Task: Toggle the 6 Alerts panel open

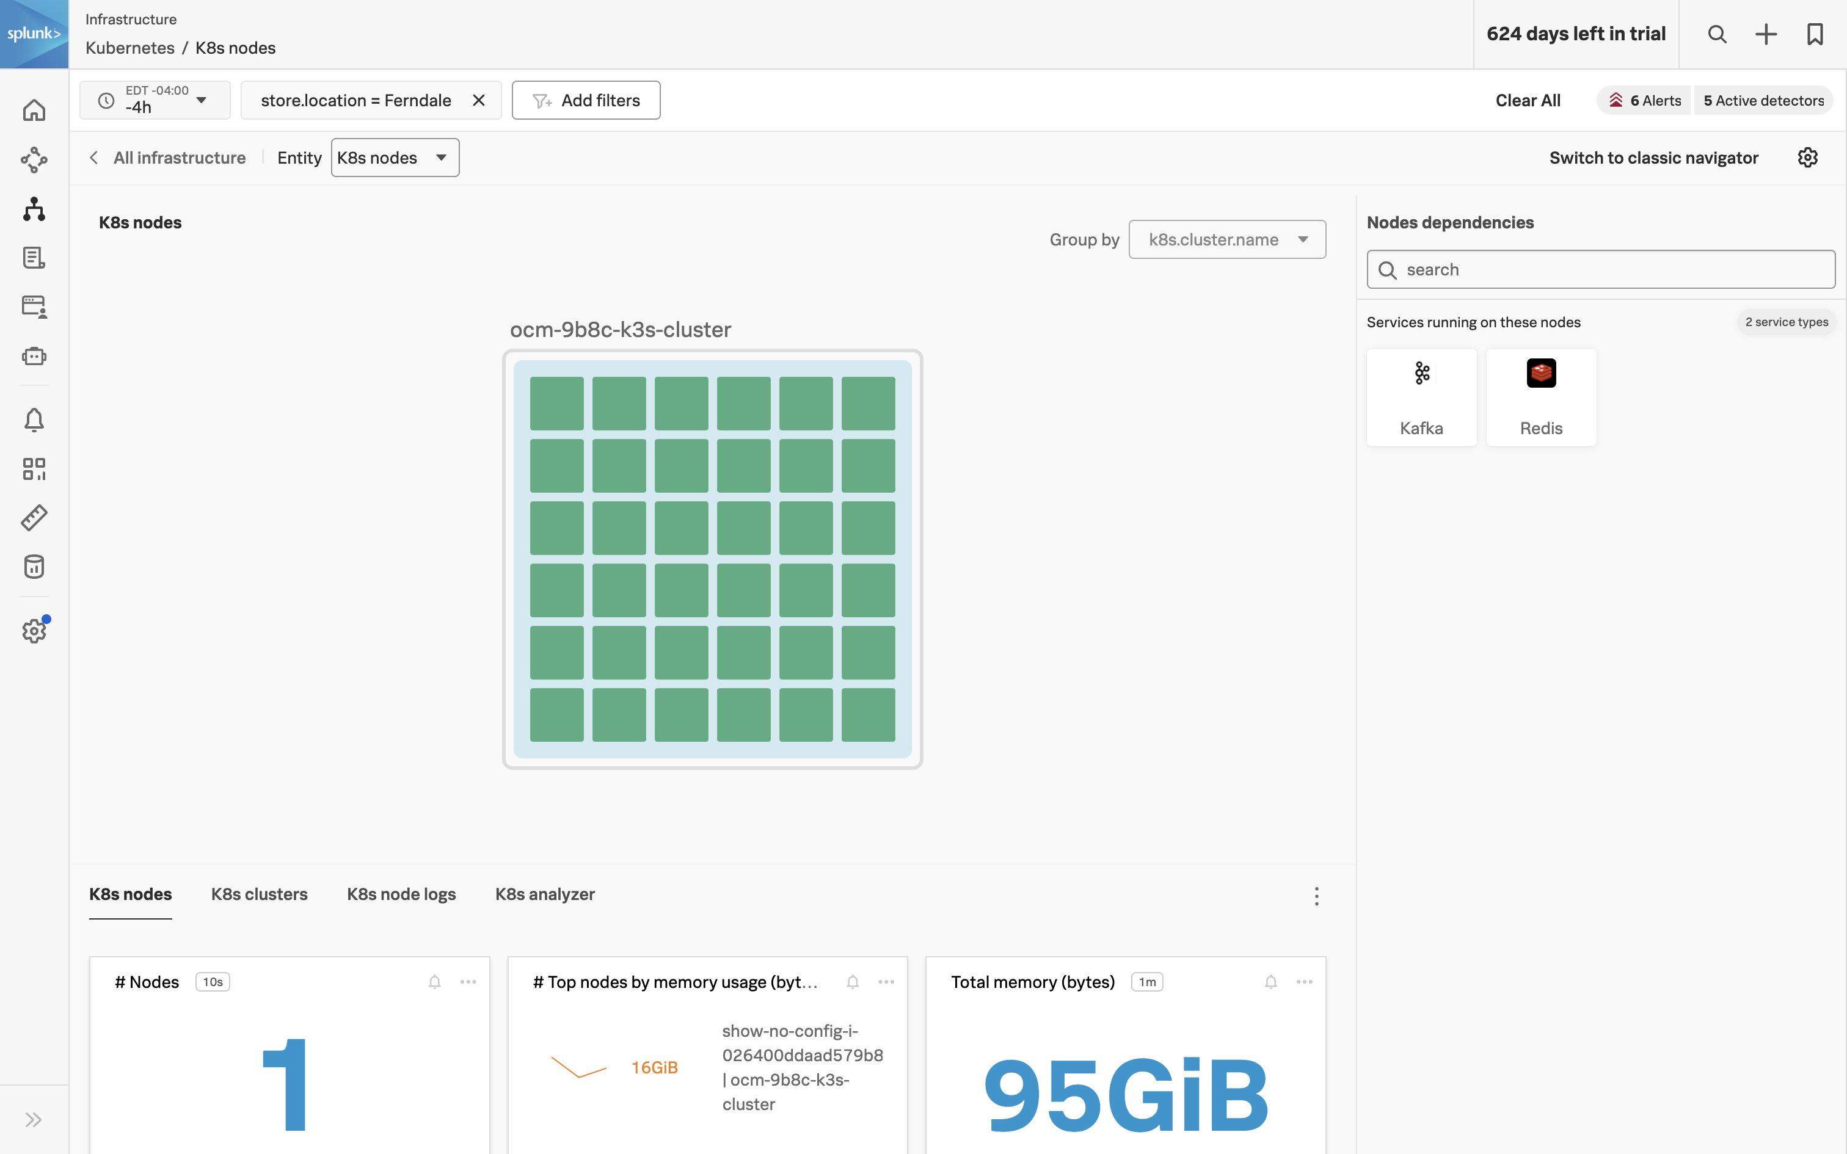Action: click(1644, 100)
